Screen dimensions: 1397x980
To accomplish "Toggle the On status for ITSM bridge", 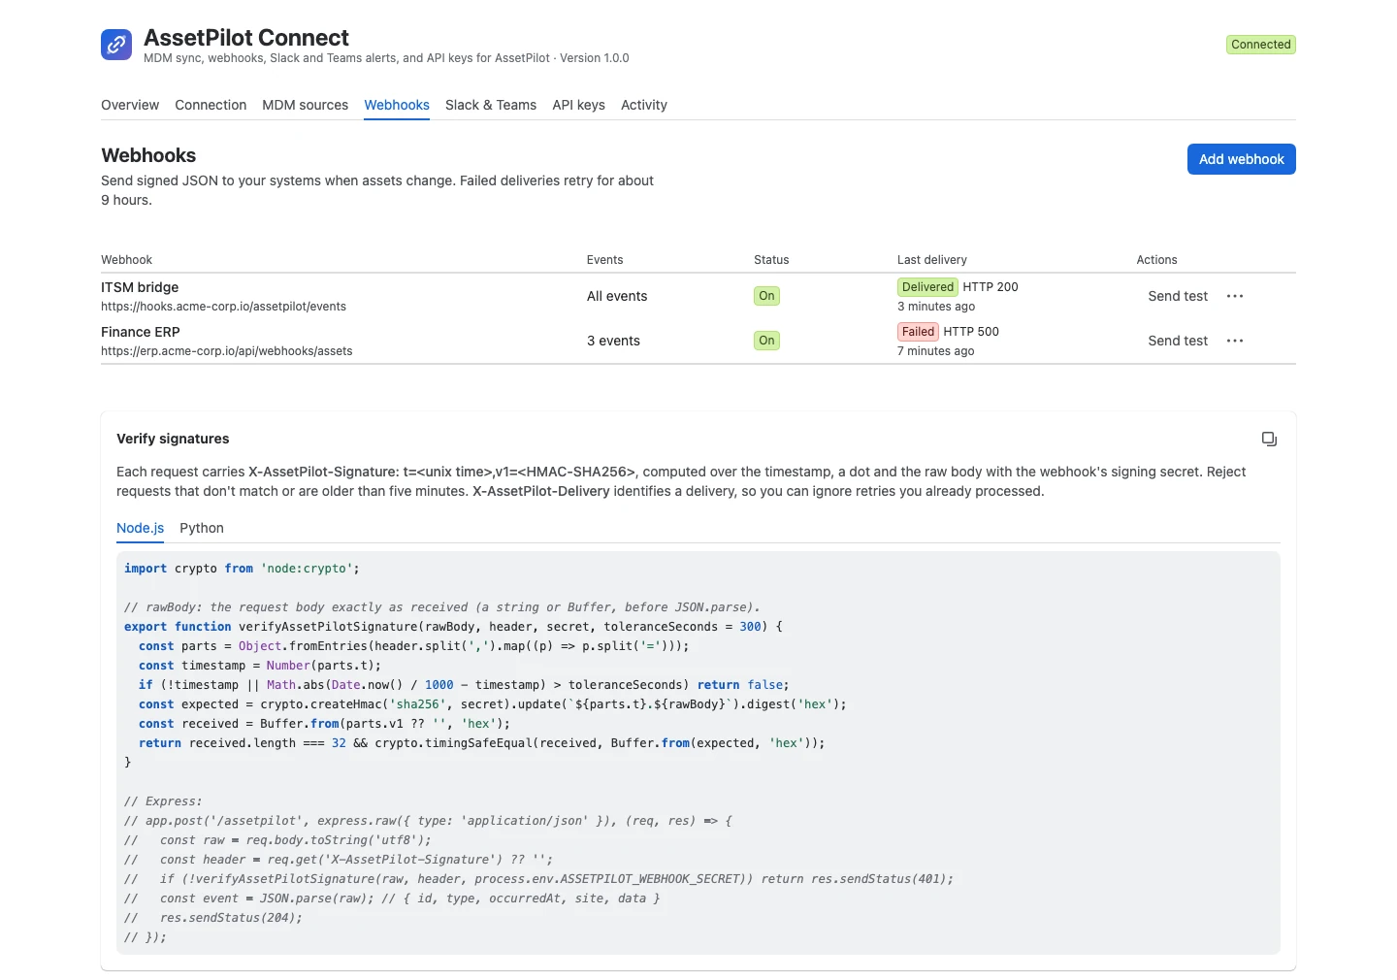I will 766,296.
